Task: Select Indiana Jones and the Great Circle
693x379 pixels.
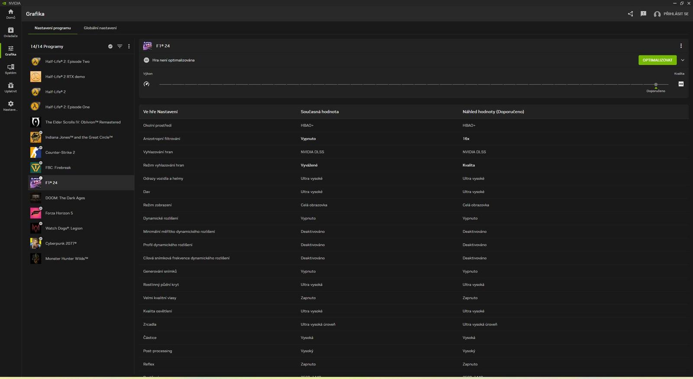Action: (x=81, y=137)
